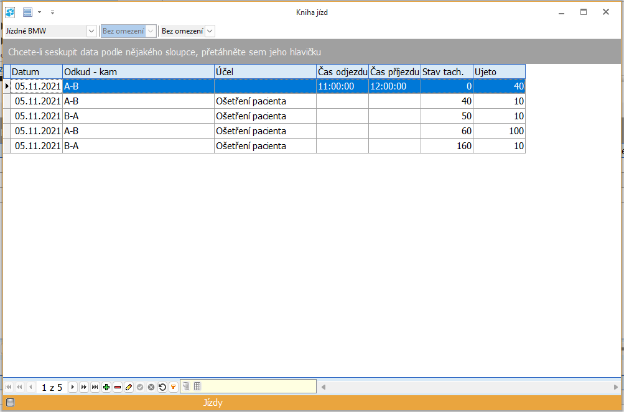Open the Jízdné BMW vehicle dropdown

click(91, 31)
